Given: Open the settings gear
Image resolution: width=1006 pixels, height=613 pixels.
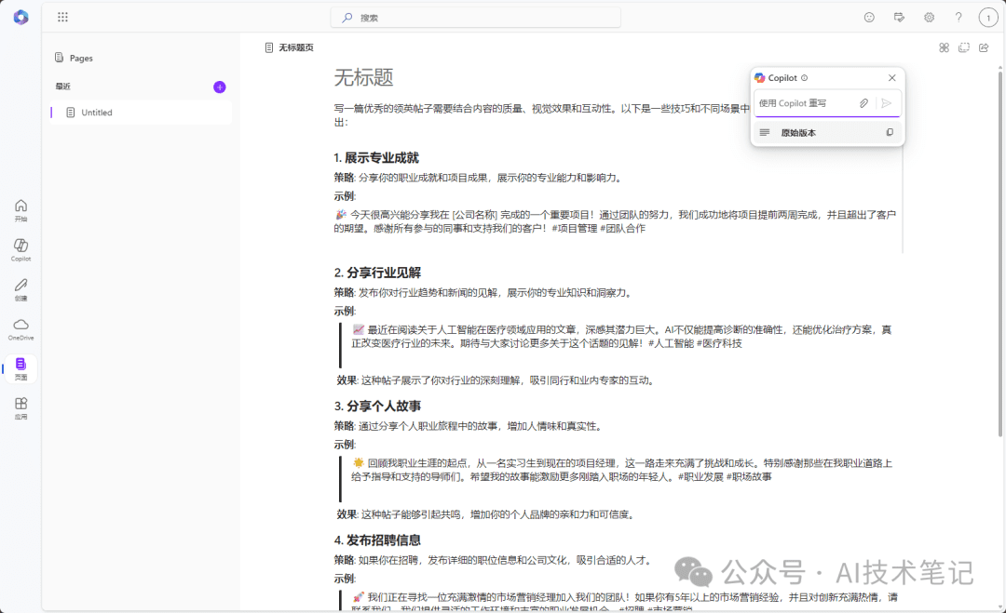Looking at the screenshot, I should [929, 18].
